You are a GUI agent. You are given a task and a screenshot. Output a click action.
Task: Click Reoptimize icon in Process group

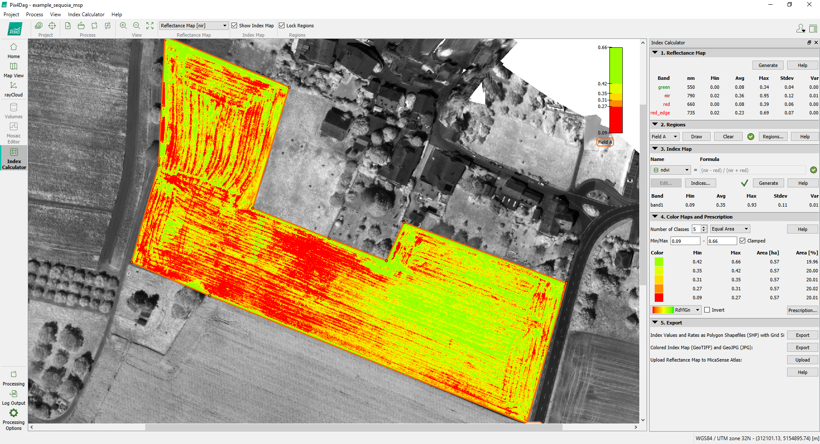pyautogui.click(x=94, y=26)
